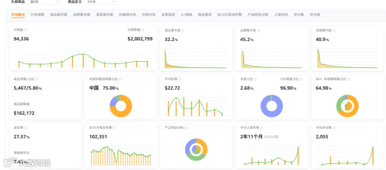Open the 品牌集中度 tab
Viewport: 386px width, 170px height.
coord(81,15)
